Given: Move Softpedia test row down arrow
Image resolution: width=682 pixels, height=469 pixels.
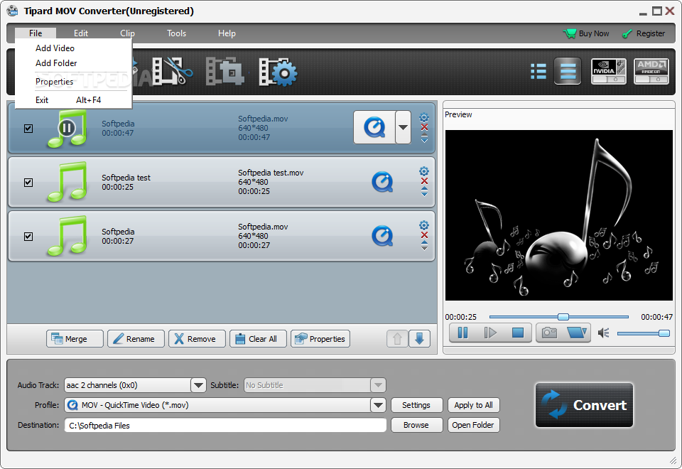Looking at the screenshot, I should pos(425,194).
